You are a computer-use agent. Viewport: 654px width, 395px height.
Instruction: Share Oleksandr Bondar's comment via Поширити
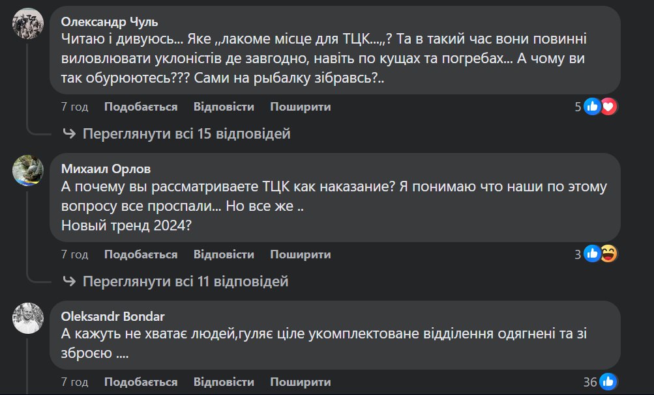click(301, 382)
